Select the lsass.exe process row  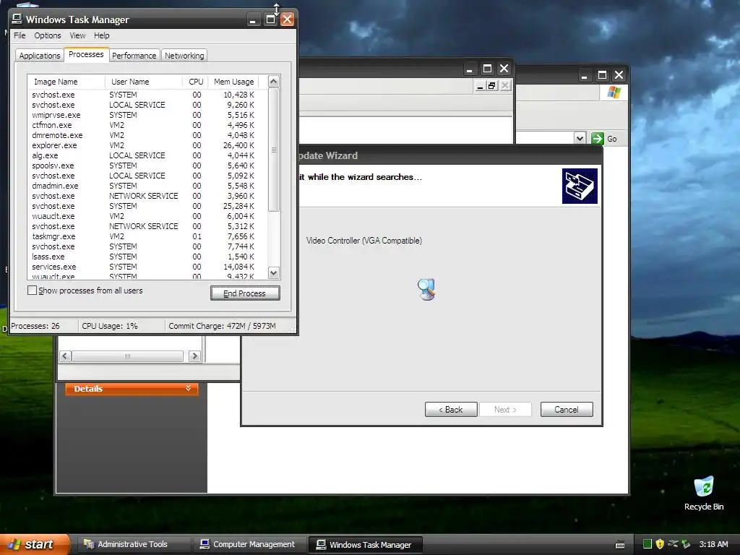click(146, 257)
